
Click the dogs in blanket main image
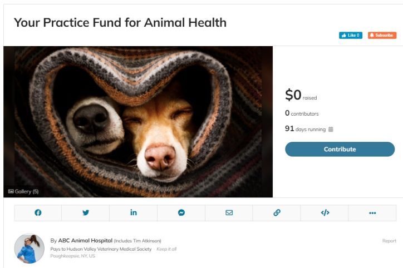tap(138, 121)
